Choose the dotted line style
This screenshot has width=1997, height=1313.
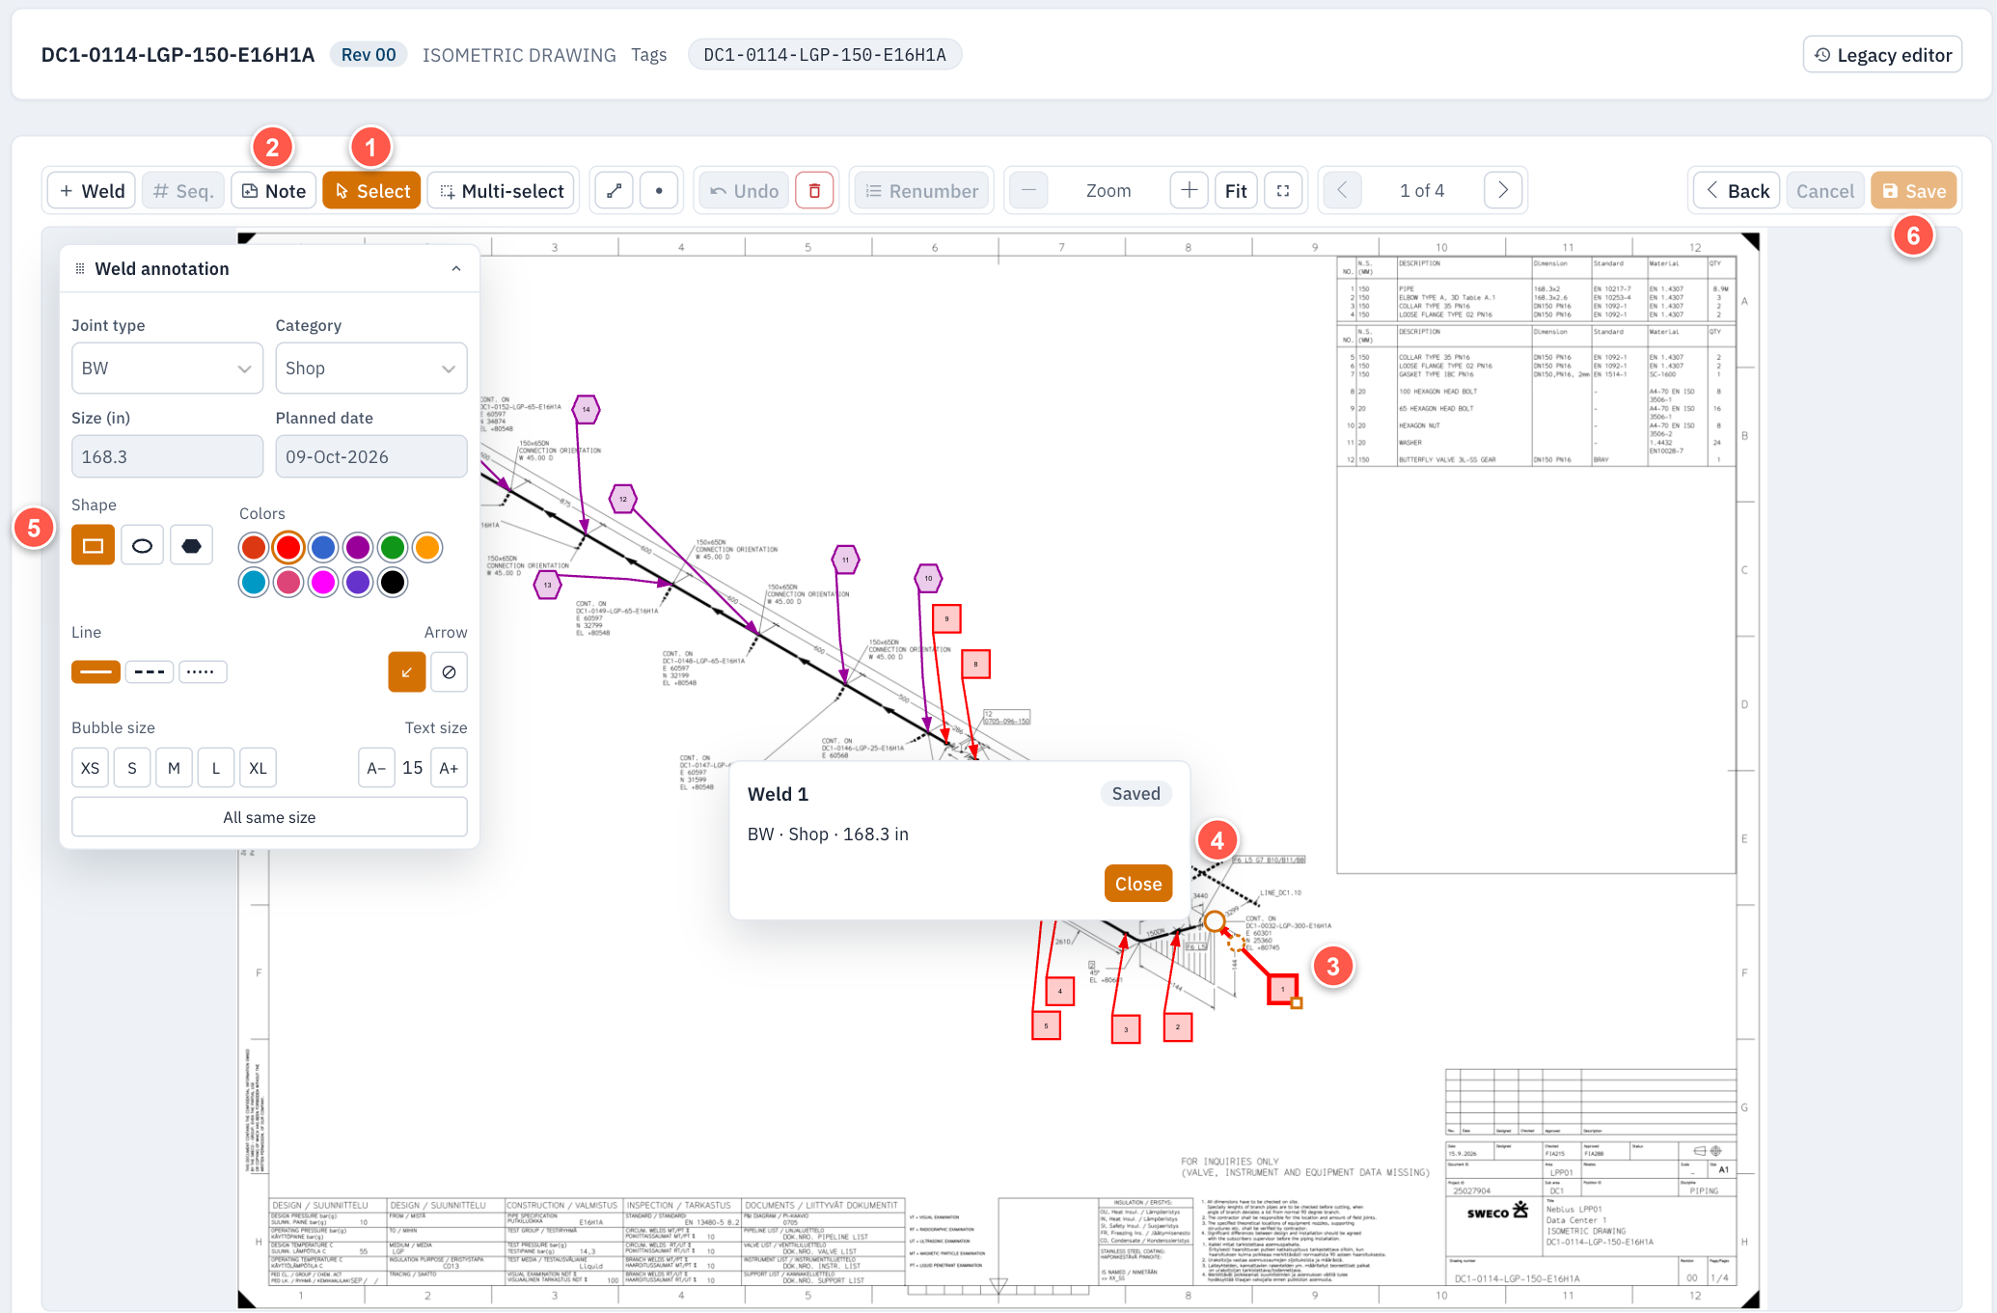click(203, 671)
